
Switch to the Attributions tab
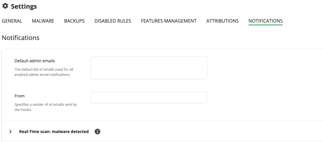[x=222, y=21]
